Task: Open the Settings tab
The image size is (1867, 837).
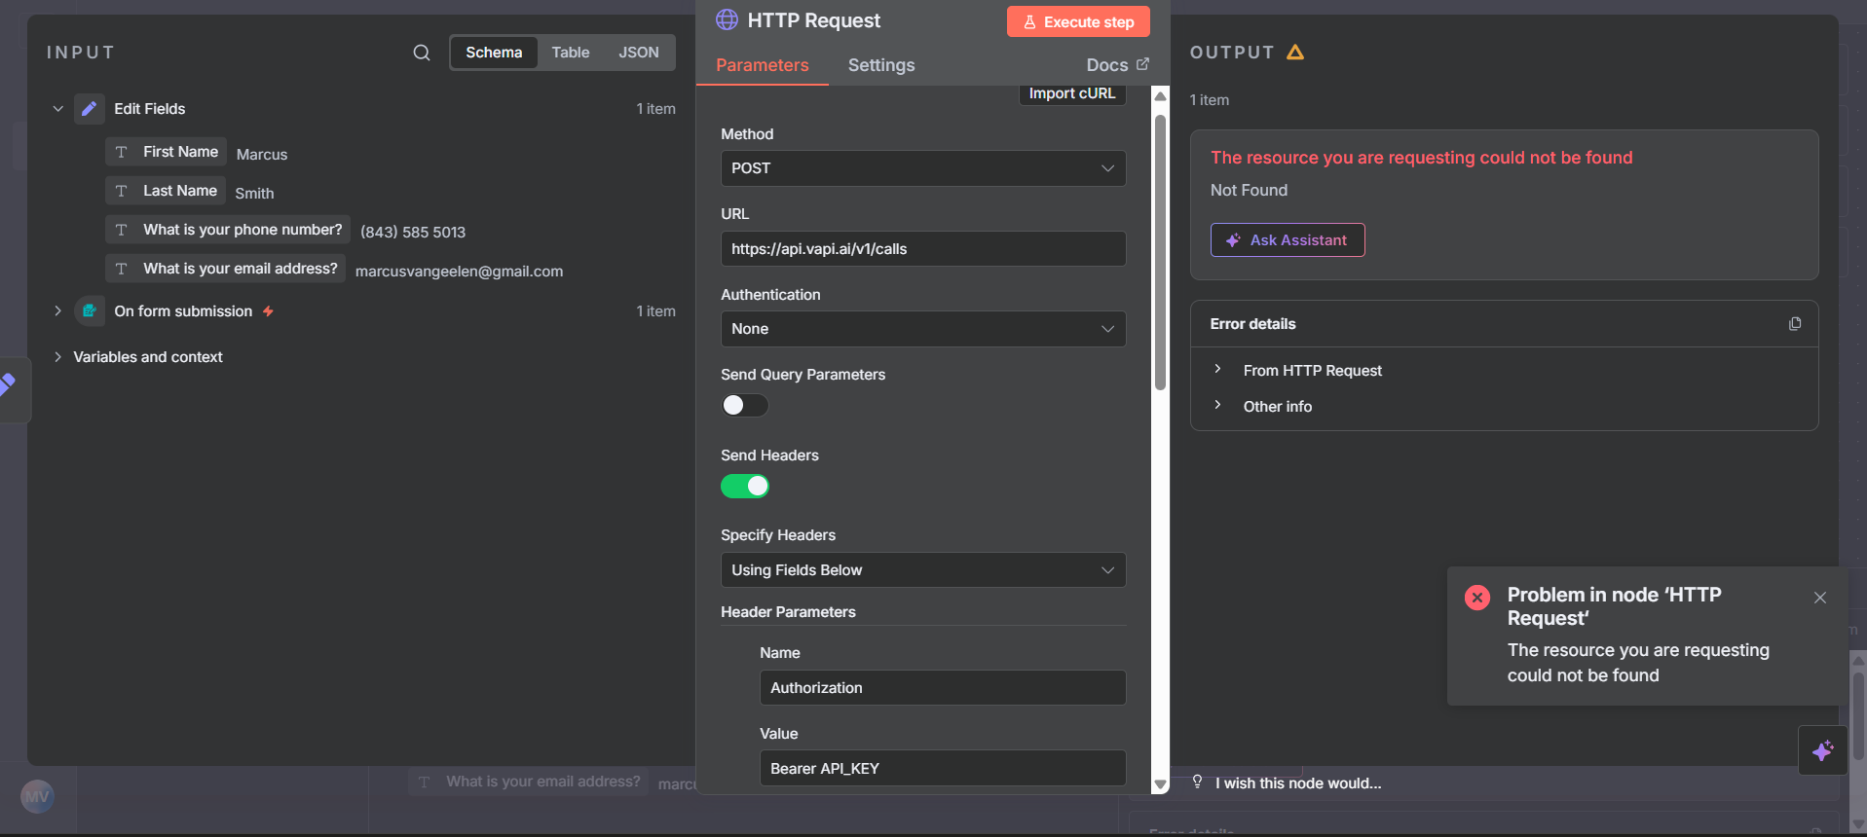Action: pyautogui.click(x=881, y=65)
